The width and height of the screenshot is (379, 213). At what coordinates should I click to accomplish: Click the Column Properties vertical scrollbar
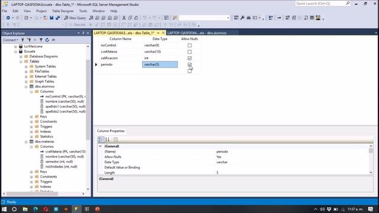point(371,151)
